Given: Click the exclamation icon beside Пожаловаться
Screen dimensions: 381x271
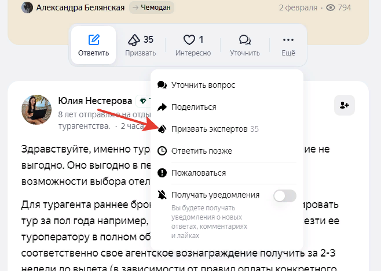Looking at the screenshot, I should pos(162,173).
